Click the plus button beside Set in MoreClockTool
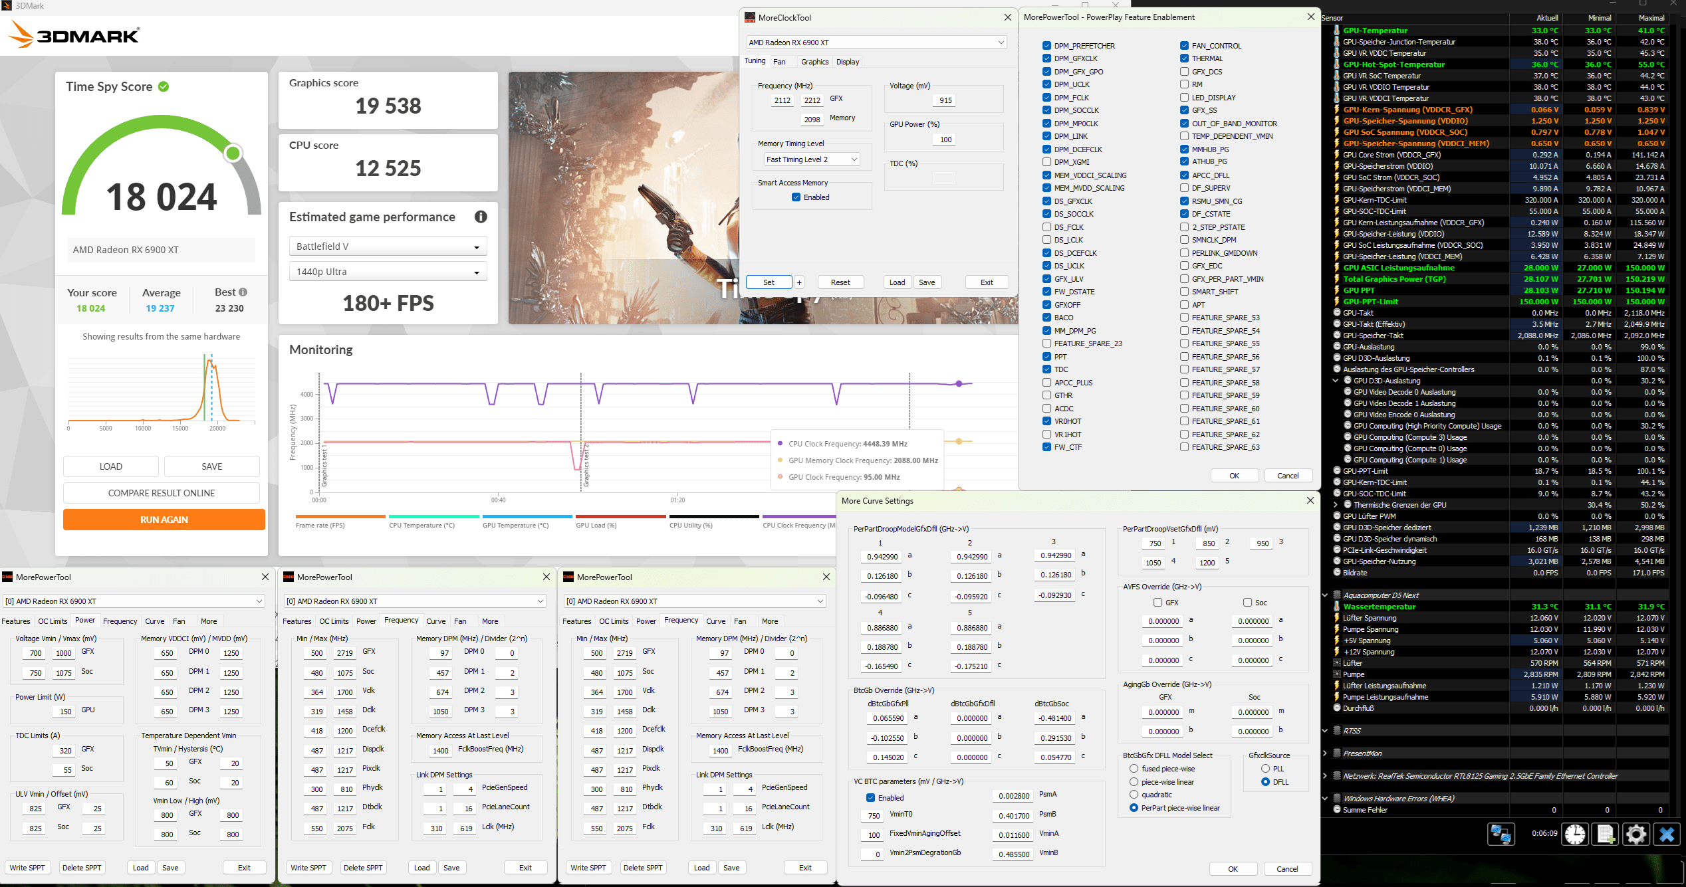 (799, 282)
